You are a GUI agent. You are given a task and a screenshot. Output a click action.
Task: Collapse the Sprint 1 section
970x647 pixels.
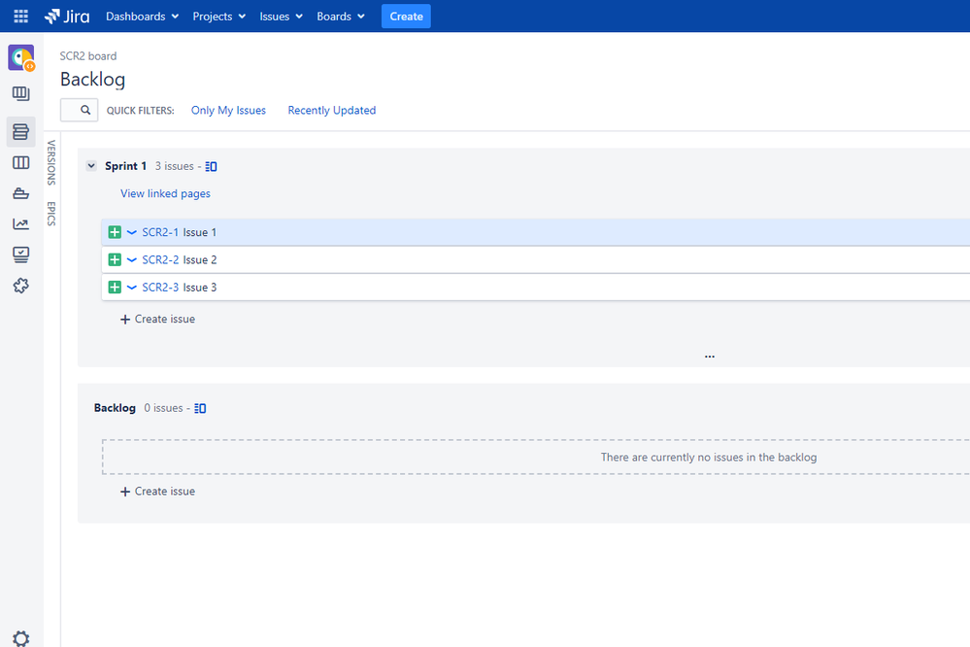[91, 166]
